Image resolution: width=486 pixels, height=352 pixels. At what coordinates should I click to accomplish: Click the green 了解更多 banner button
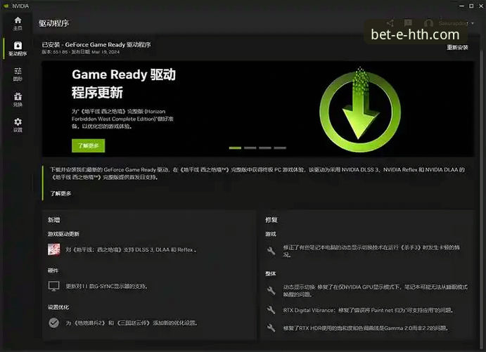pyautogui.click(x=89, y=145)
